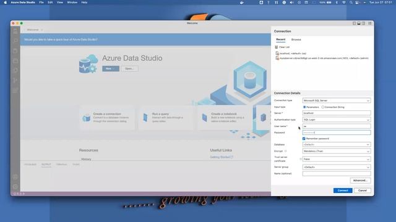Viewport: 396px width, 222px height.
Task: Open the Getting Started link
Action: click(222, 157)
